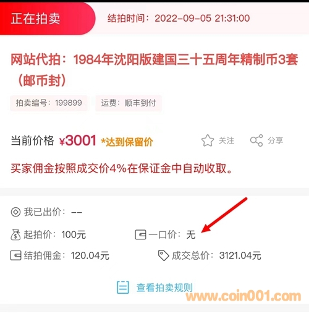
Task: Tap the wallet icon beside 结拍佣金
Action: (x=16, y=255)
